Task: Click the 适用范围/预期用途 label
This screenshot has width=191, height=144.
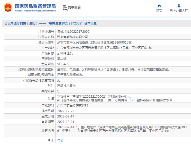Action: pos(41,75)
